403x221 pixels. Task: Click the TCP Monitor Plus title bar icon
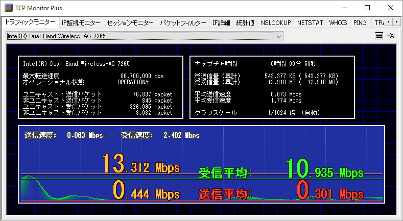click(x=8, y=8)
